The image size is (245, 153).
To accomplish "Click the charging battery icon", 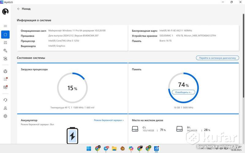I will click(72, 136).
